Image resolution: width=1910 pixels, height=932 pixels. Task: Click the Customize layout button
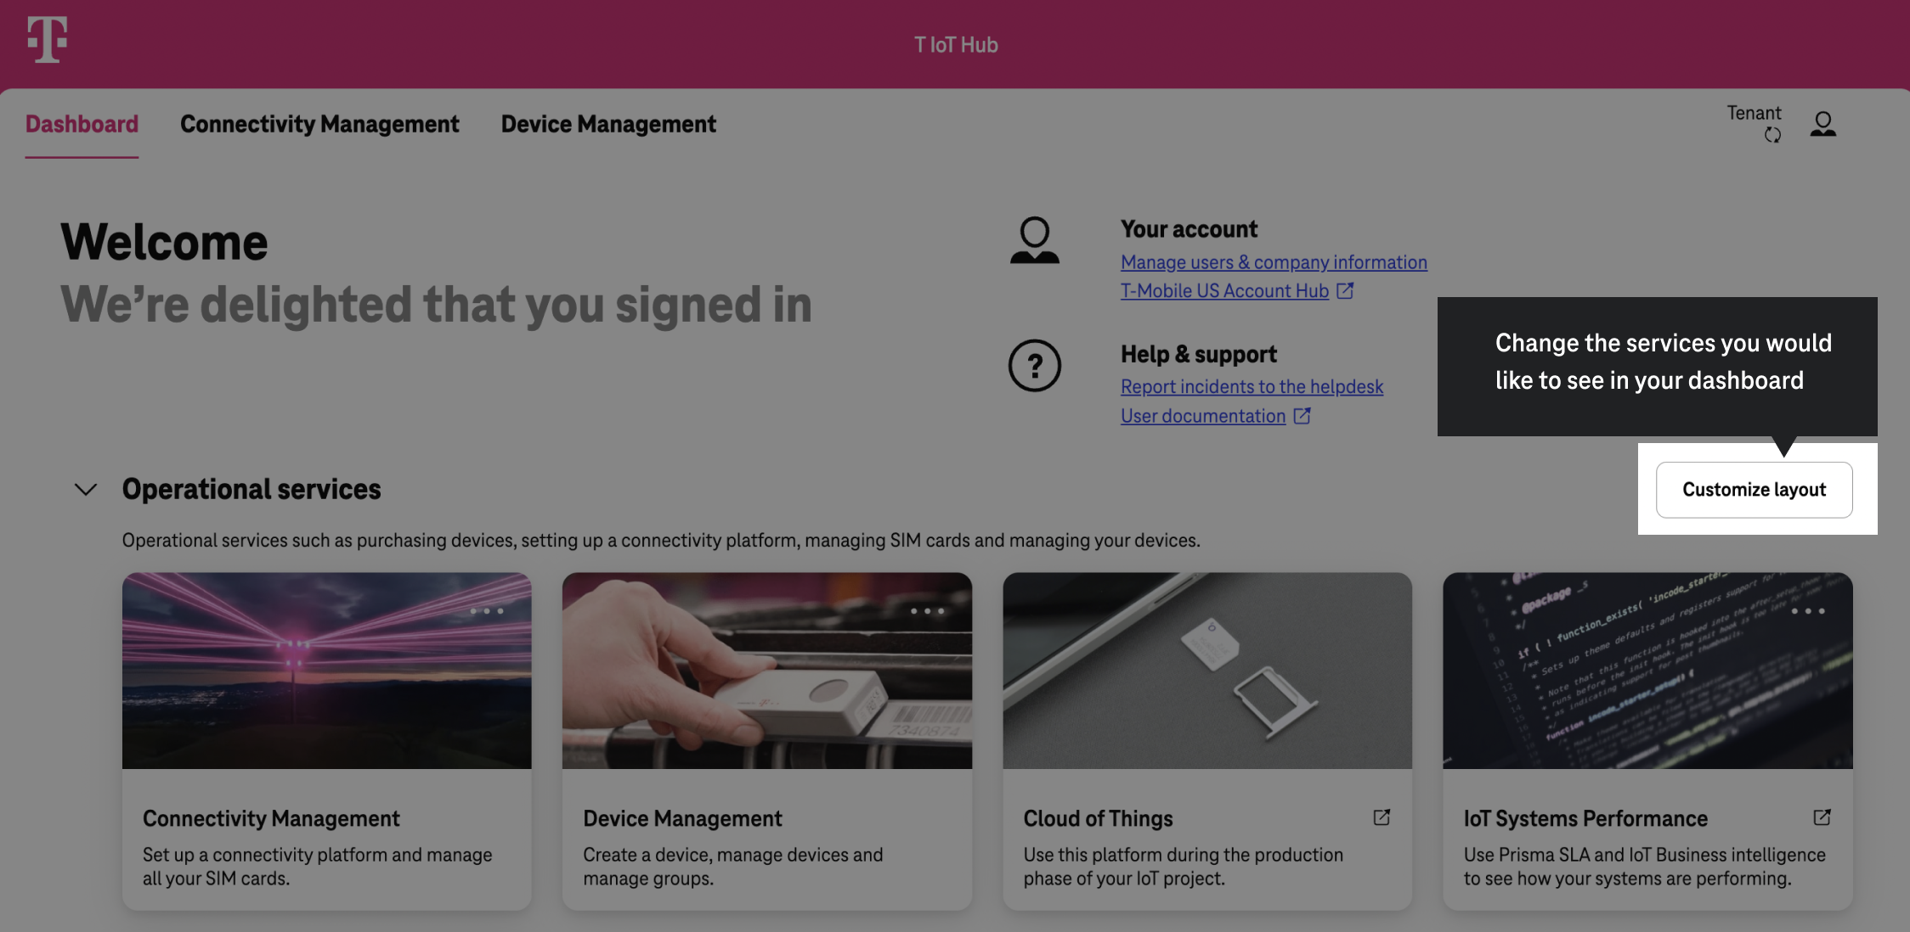pos(1754,490)
